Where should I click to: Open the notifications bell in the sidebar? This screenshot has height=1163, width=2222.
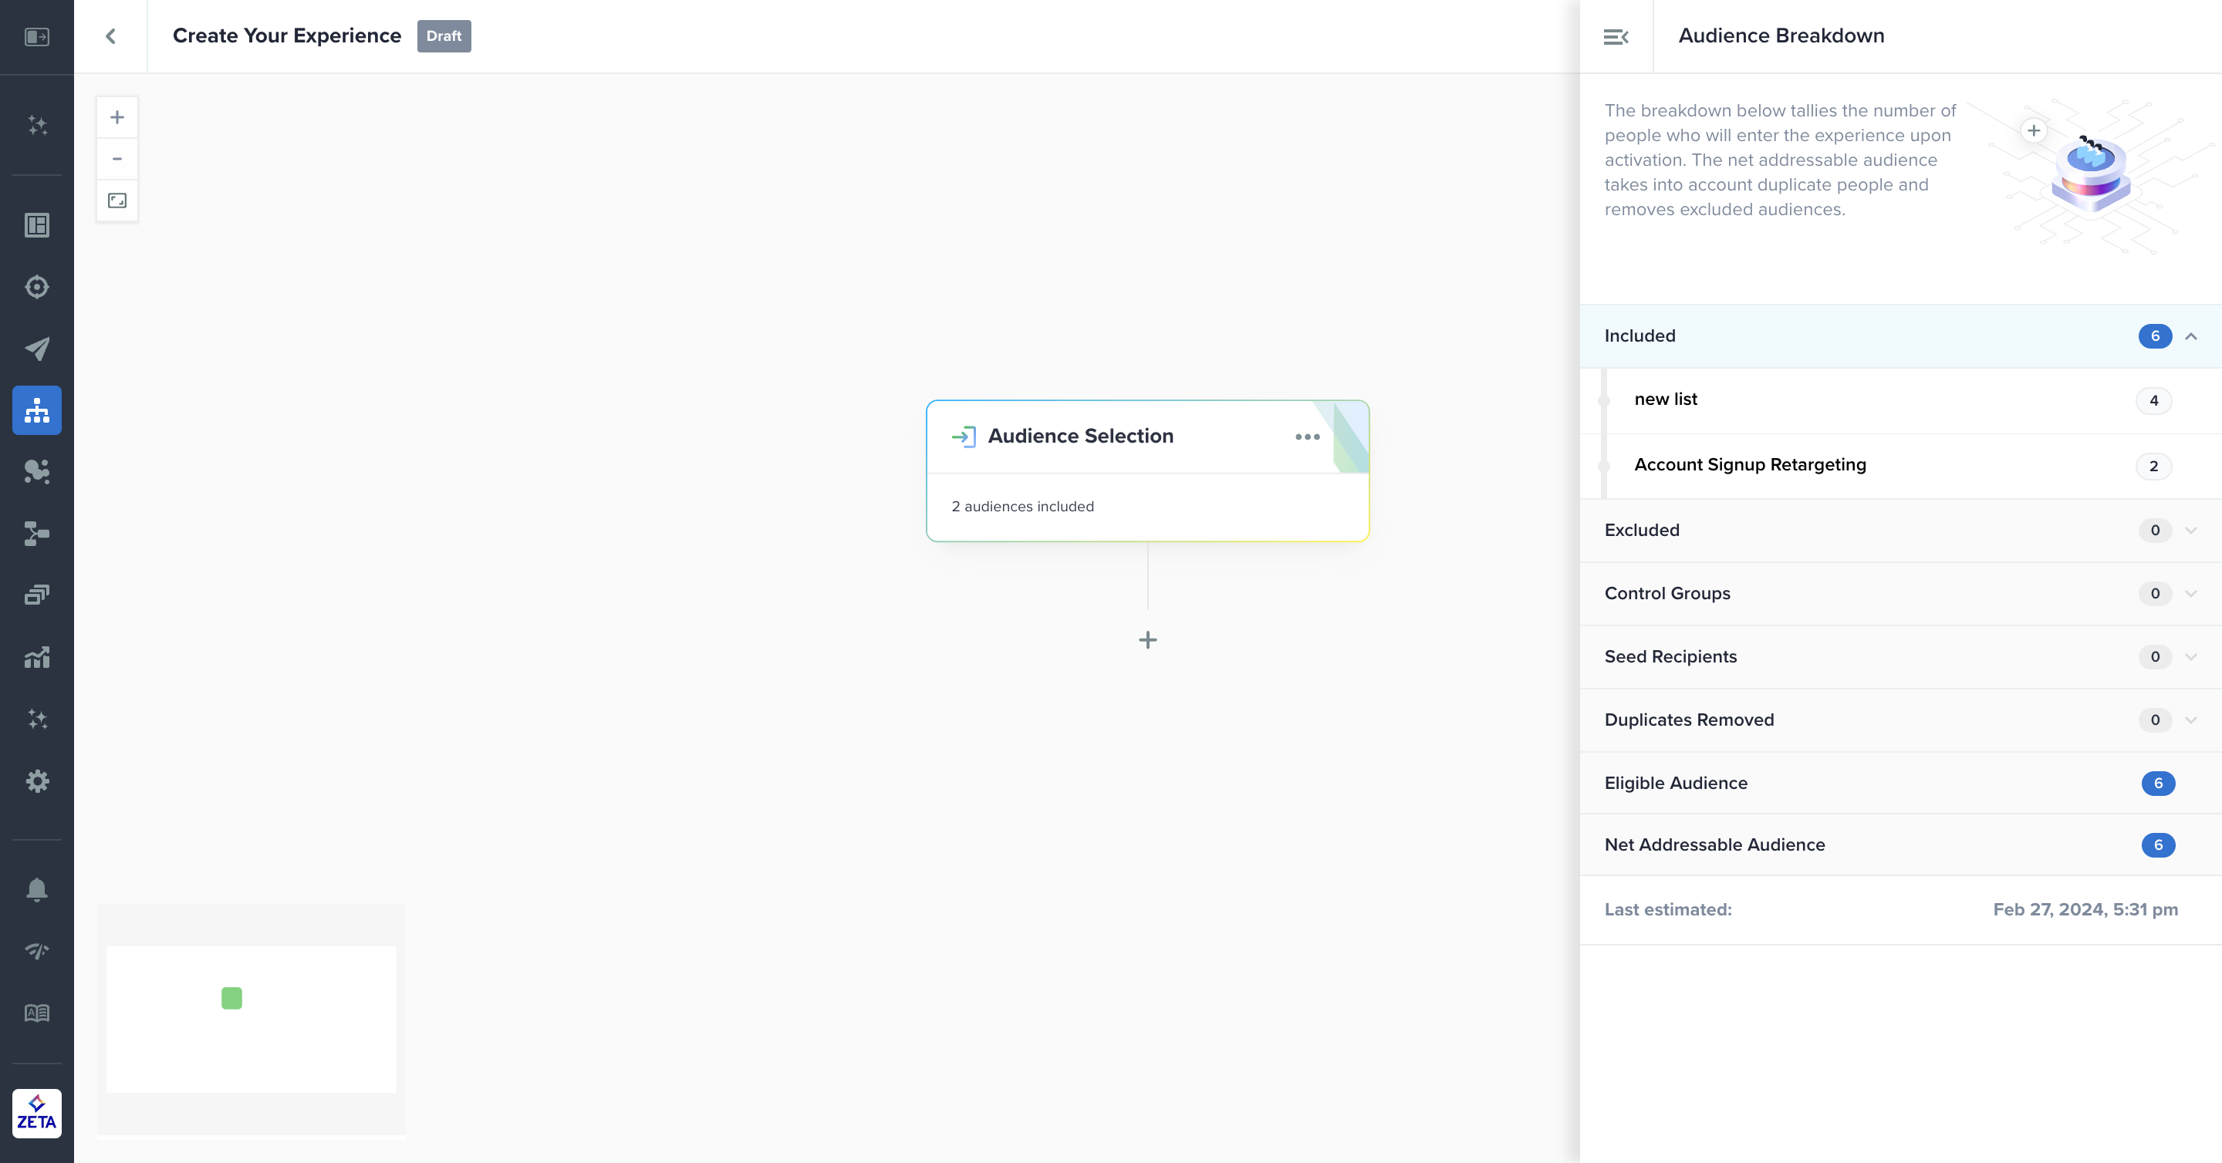click(37, 889)
